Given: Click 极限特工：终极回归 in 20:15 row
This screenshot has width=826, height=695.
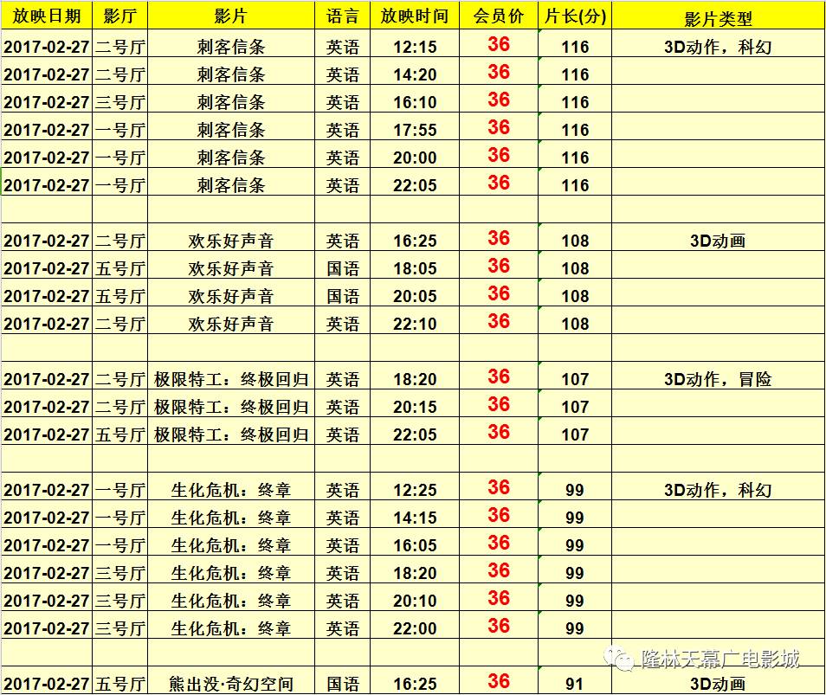Looking at the screenshot, I should tap(230, 404).
